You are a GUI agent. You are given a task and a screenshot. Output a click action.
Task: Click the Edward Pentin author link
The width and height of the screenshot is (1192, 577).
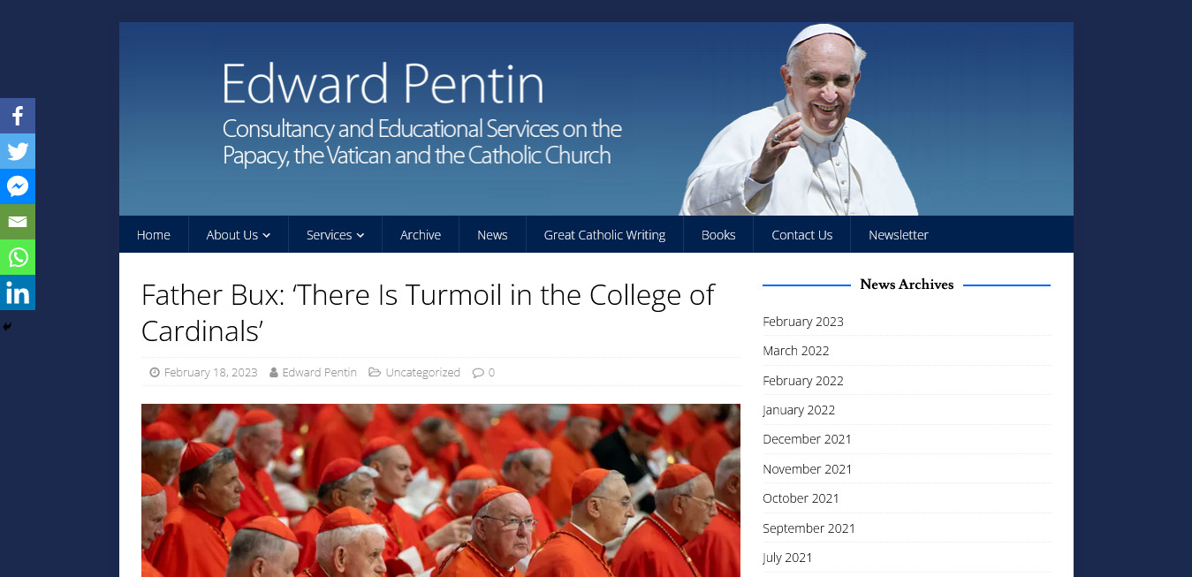point(319,373)
